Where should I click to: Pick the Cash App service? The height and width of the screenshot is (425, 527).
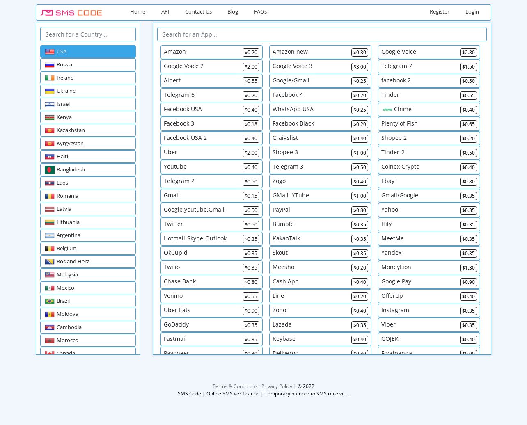pos(320,282)
